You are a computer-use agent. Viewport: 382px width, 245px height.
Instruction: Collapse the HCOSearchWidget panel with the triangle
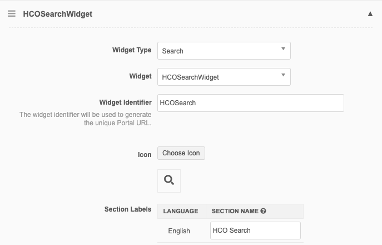pos(370,14)
